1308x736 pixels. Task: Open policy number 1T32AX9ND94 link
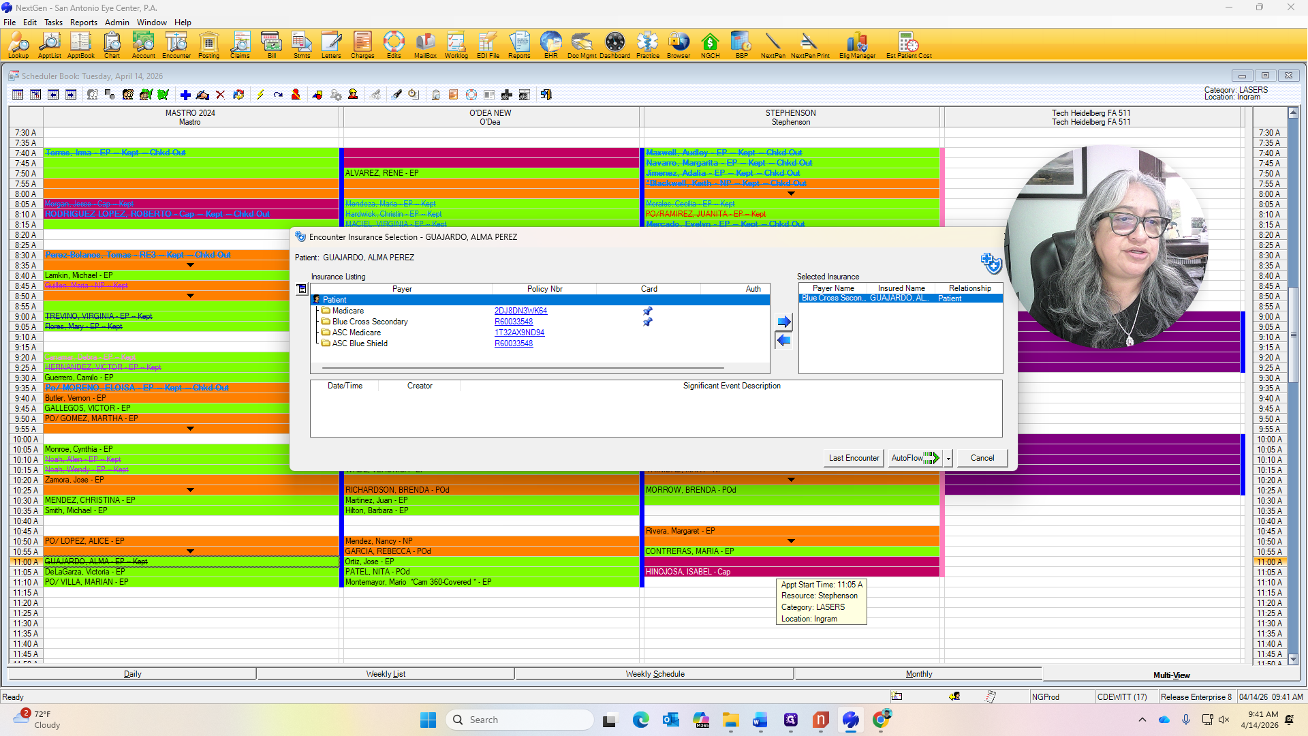click(x=519, y=333)
